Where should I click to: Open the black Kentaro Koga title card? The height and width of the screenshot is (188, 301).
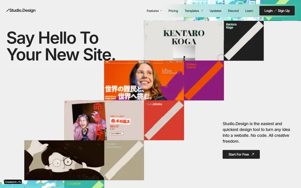pos(244,41)
